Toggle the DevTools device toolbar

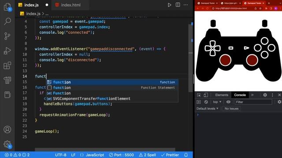[206, 95]
